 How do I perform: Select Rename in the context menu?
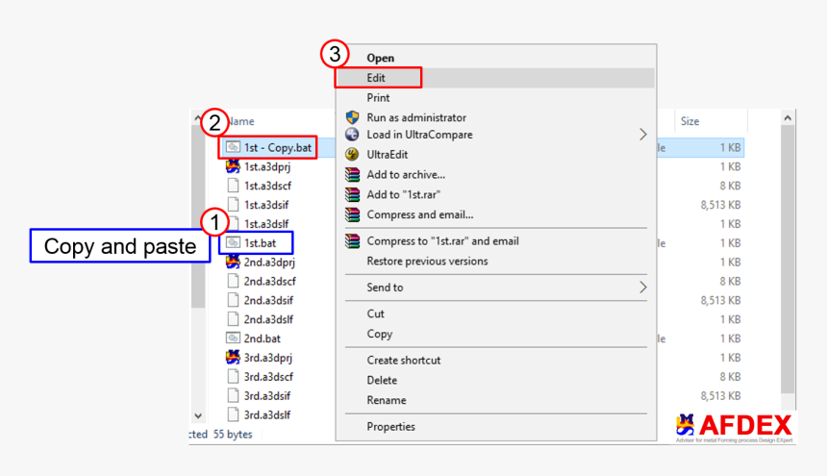click(386, 400)
